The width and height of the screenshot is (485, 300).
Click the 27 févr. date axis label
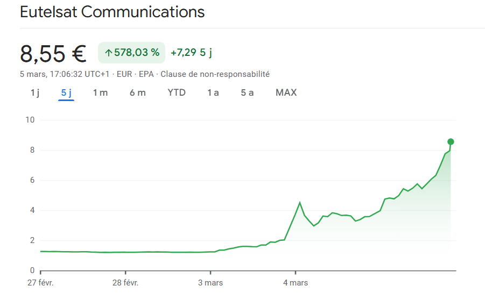(x=40, y=282)
